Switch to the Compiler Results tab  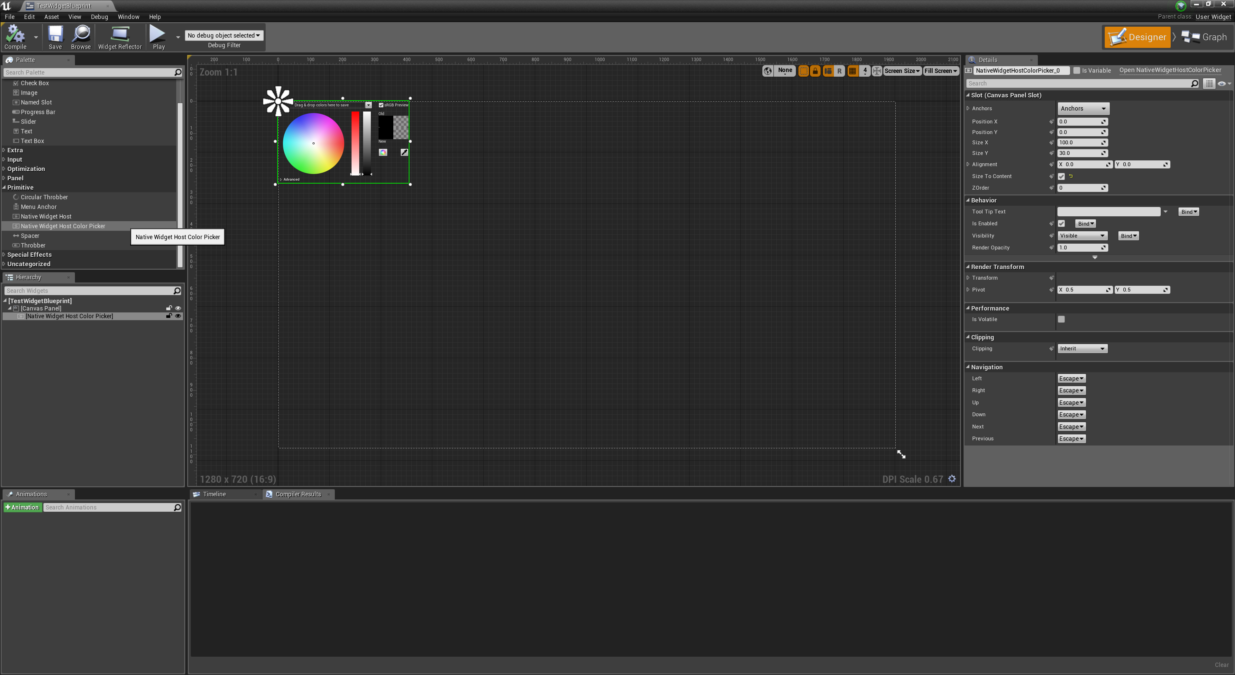[x=298, y=494]
